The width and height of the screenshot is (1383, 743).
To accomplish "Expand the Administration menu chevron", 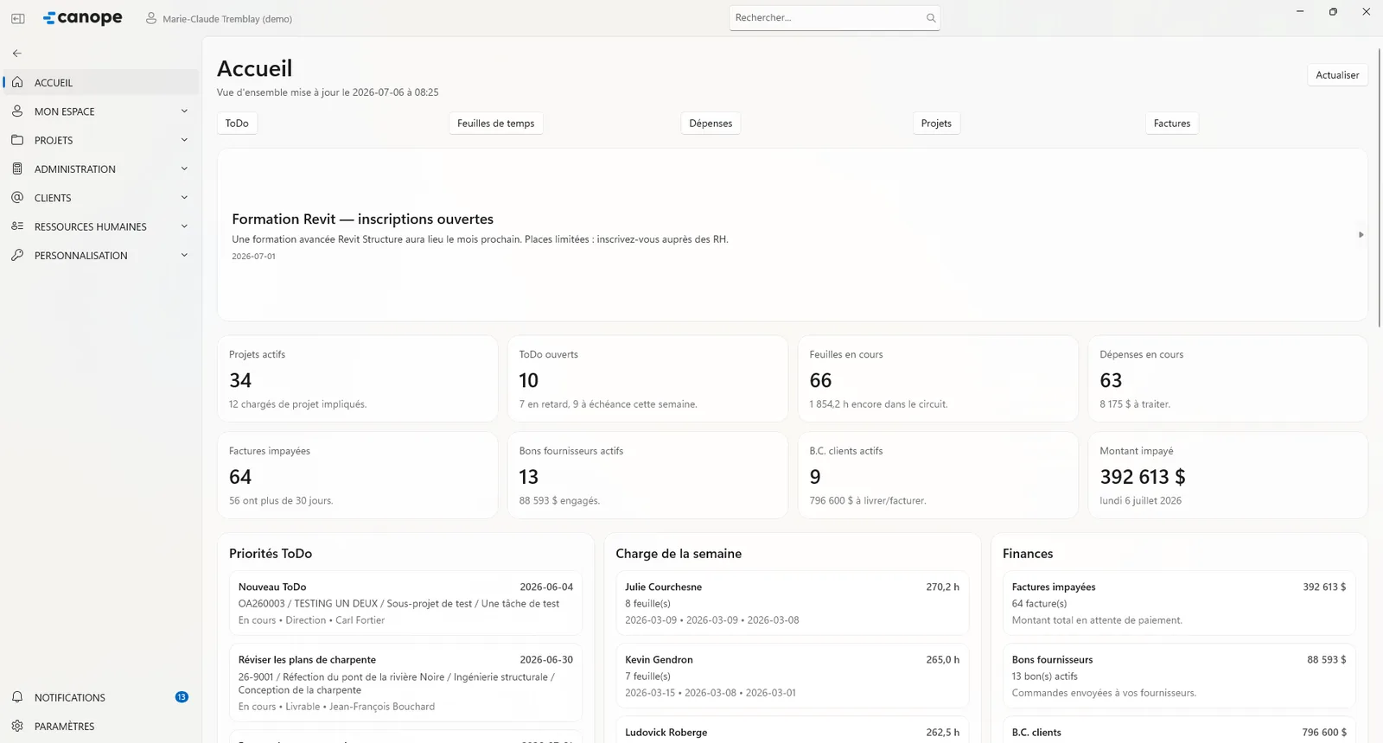I will (x=184, y=168).
